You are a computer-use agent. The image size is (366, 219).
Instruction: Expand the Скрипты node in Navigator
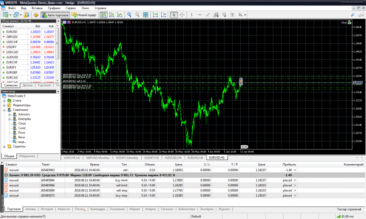click(4, 146)
